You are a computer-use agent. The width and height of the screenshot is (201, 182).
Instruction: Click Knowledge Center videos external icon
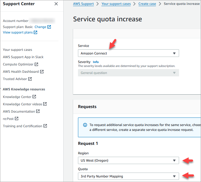45,104
